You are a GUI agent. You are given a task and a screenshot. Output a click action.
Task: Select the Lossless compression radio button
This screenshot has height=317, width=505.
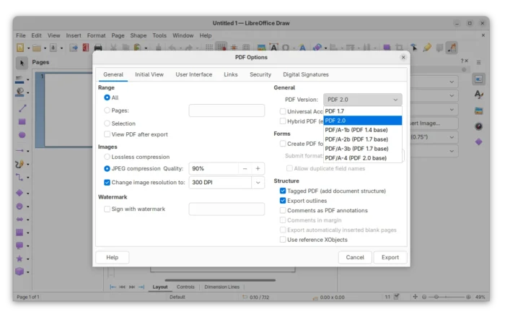107,156
